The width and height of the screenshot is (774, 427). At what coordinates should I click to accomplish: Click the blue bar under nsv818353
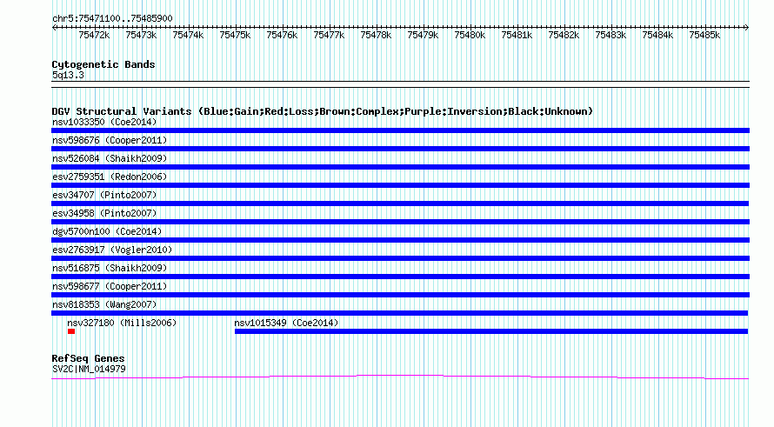400,313
